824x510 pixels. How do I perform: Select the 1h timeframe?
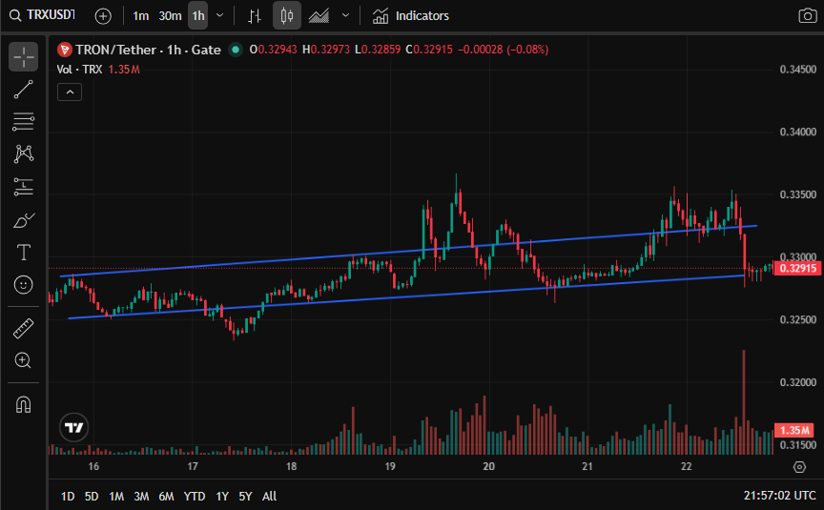click(198, 16)
